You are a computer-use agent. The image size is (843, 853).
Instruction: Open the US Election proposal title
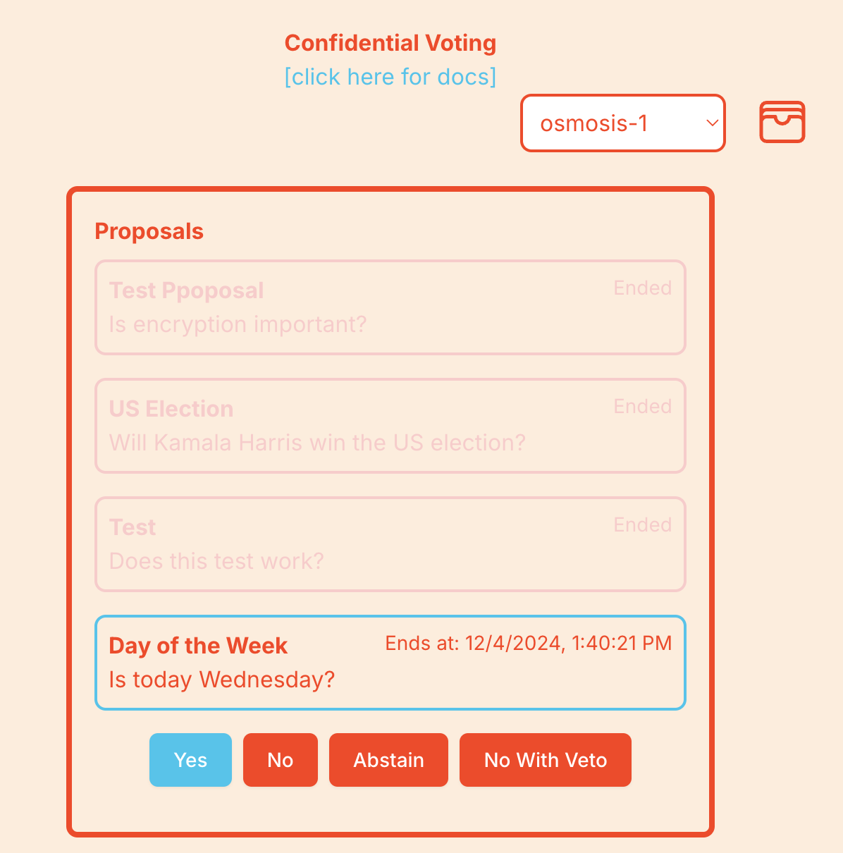[171, 409]
